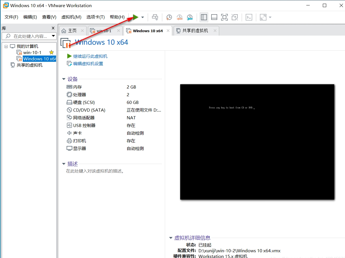345x258 pixels.
Task: Open the 声卡 device setting
Action: pyautogui.click(x=77, y=133)
